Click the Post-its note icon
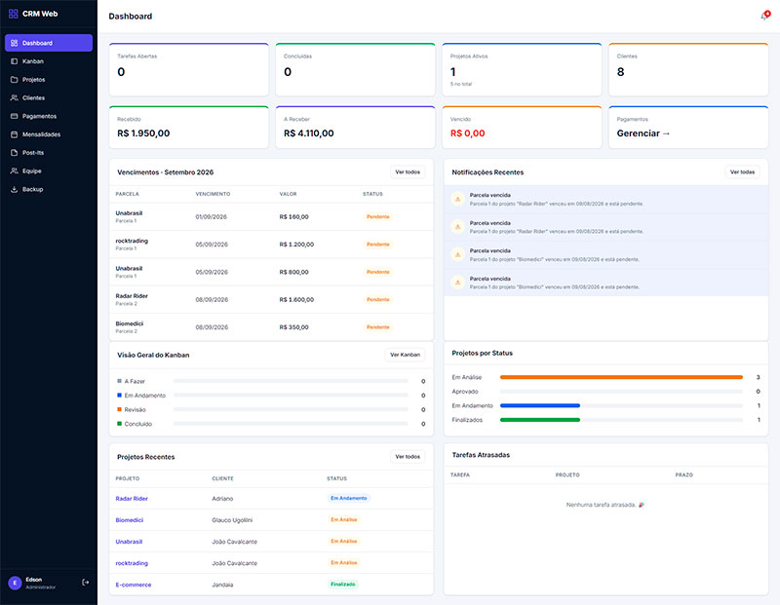This screenshot has height=605, width=780. pyautogui.click(x=14, y=153)
